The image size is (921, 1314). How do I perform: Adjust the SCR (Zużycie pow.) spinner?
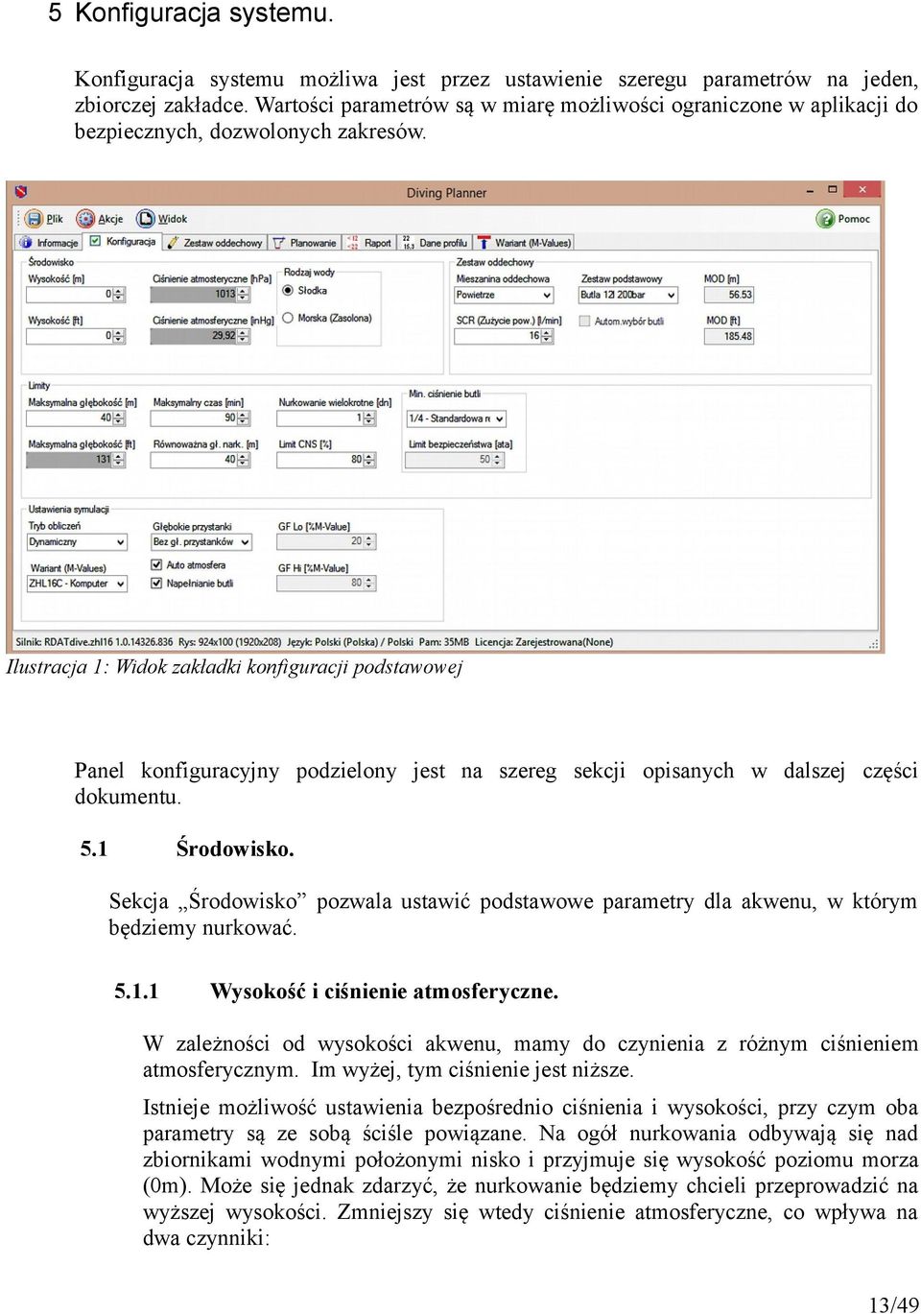click(547, 336)
